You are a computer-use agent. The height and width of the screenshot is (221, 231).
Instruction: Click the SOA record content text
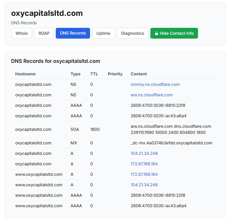click(171, 129)
